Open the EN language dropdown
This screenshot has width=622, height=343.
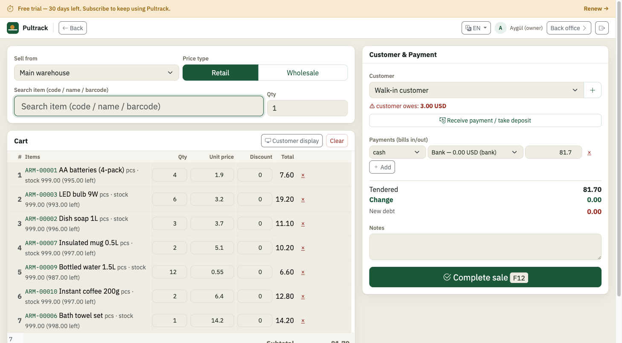click(476, 28)
